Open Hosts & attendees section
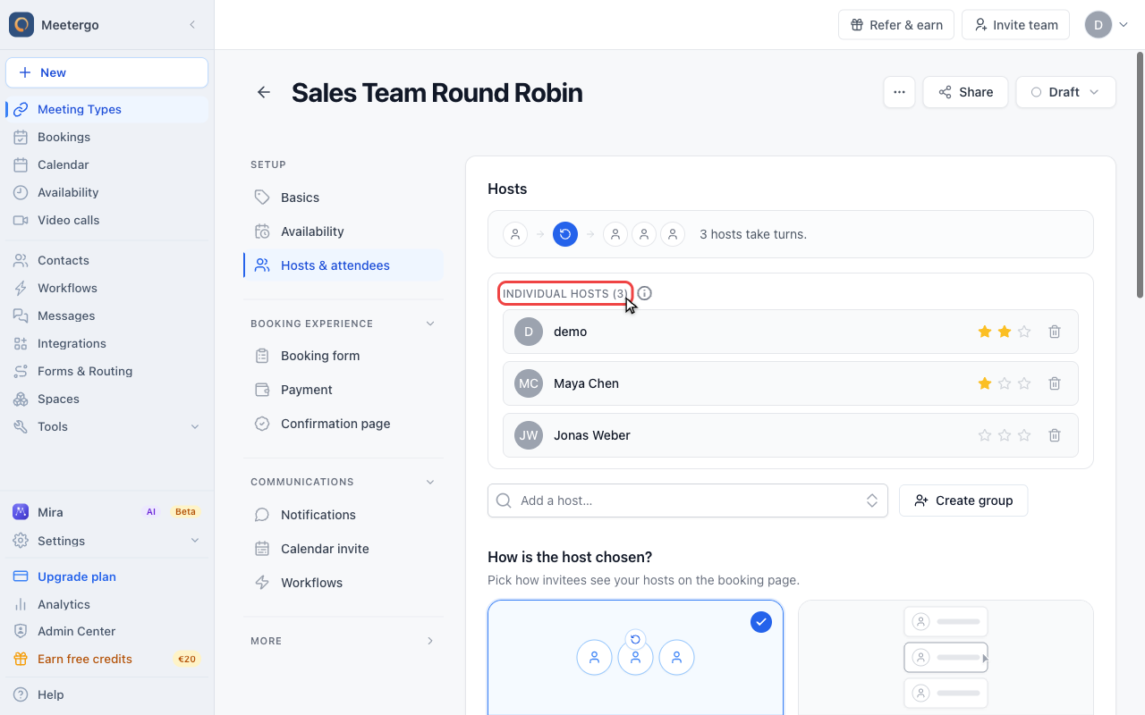This screenshot has height=715, width=1145. pyautogui.click(x=343, y=265)
